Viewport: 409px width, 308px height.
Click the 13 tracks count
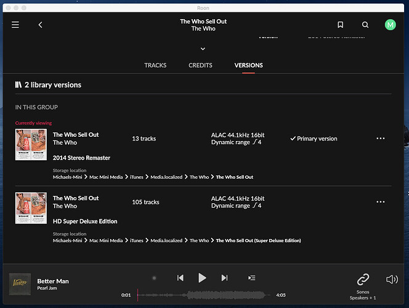144,139
